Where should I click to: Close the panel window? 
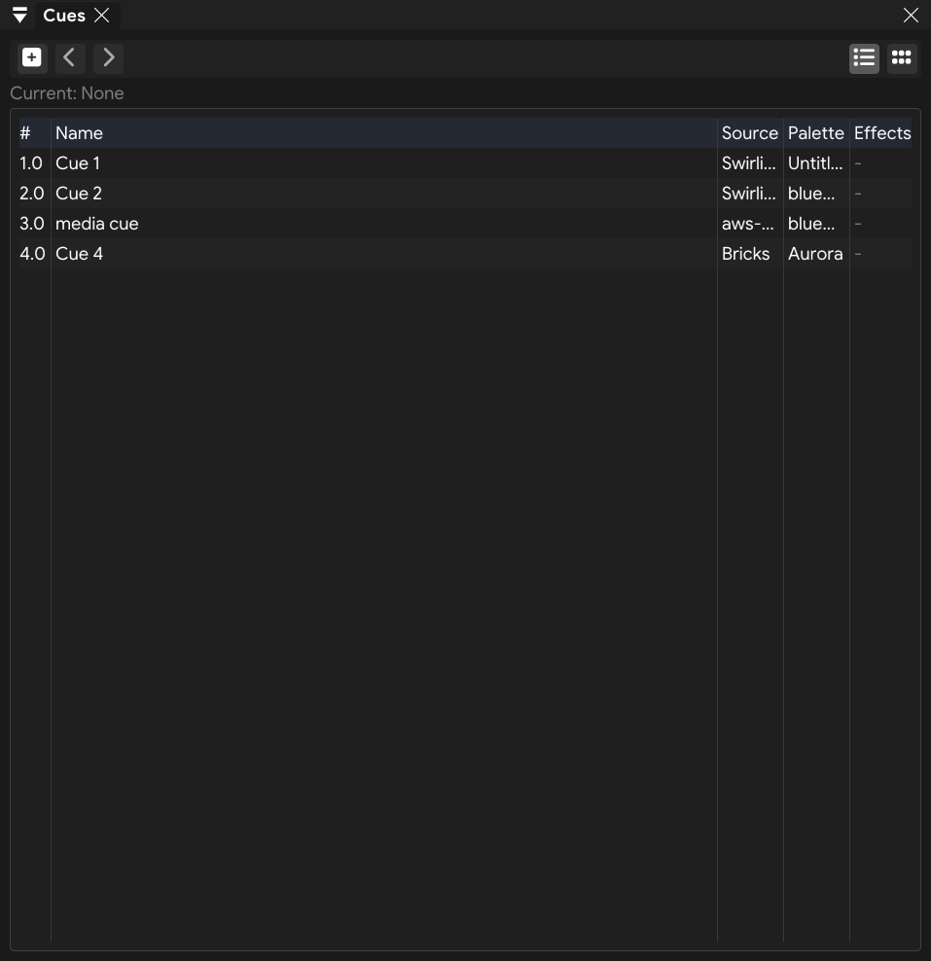pos(911,16)
